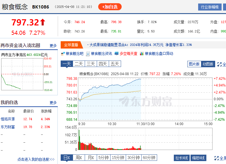Open the 粮食概念资讯 news icon
Image resolution: width=226 pixels, height=164 pixels.
[88, 54]
